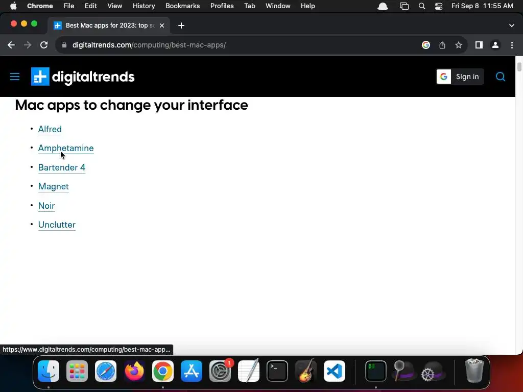The image size is (523, 392).
Task: Go back to the previous page
Action: coord(11,45)
